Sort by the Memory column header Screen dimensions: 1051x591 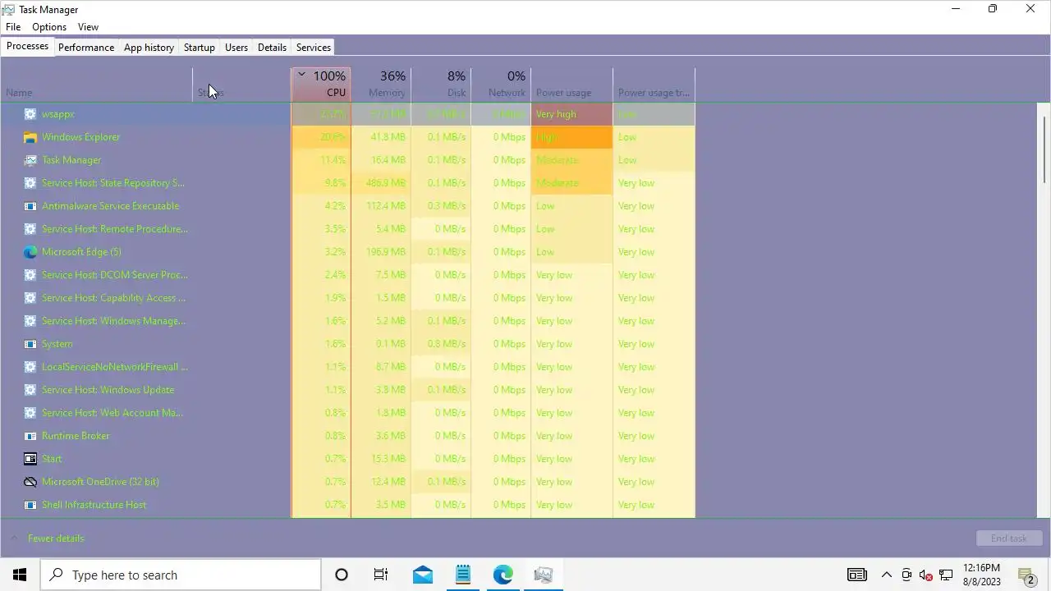381,85
